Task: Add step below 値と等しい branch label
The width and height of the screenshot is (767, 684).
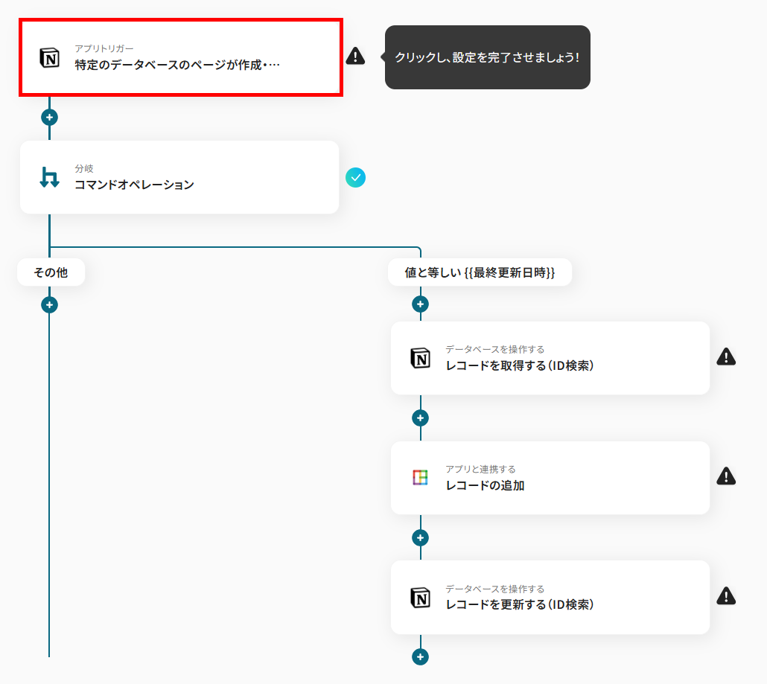Action: tap(420, 304)
